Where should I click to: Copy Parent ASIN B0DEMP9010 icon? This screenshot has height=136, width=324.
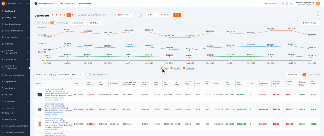coord(67,108)
